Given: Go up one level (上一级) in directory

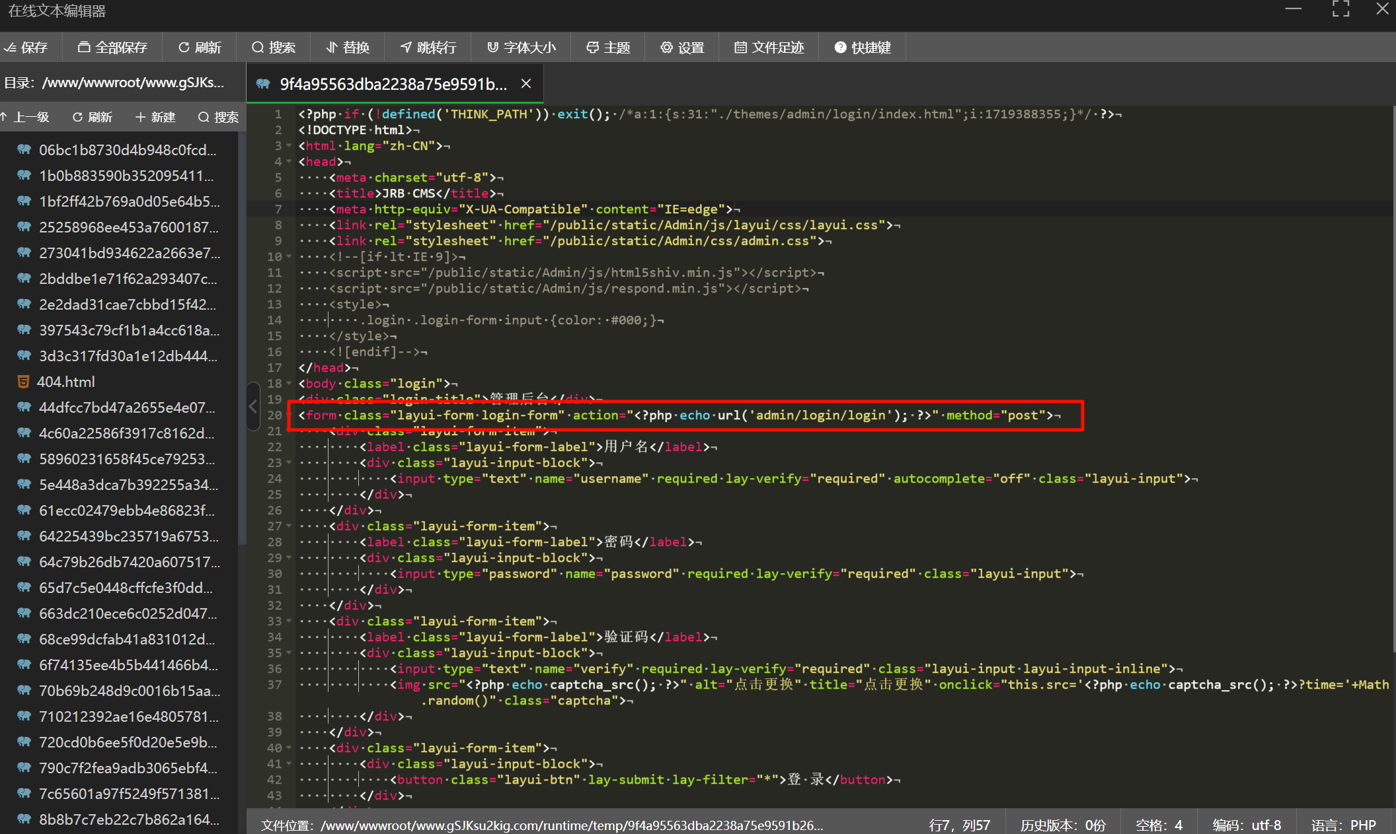Looking at the screenshot, I should (25, 117).
